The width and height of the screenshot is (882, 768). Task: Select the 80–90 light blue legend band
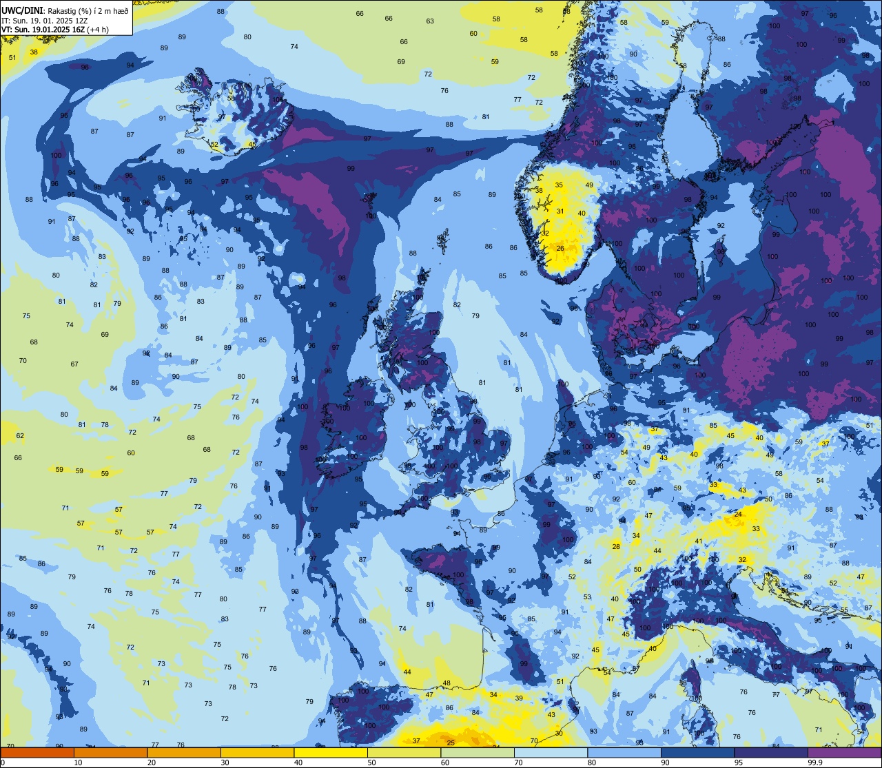624,752
